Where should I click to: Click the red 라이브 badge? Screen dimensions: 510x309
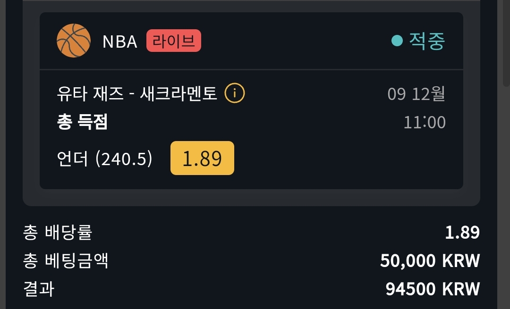(x=174, y=41)
